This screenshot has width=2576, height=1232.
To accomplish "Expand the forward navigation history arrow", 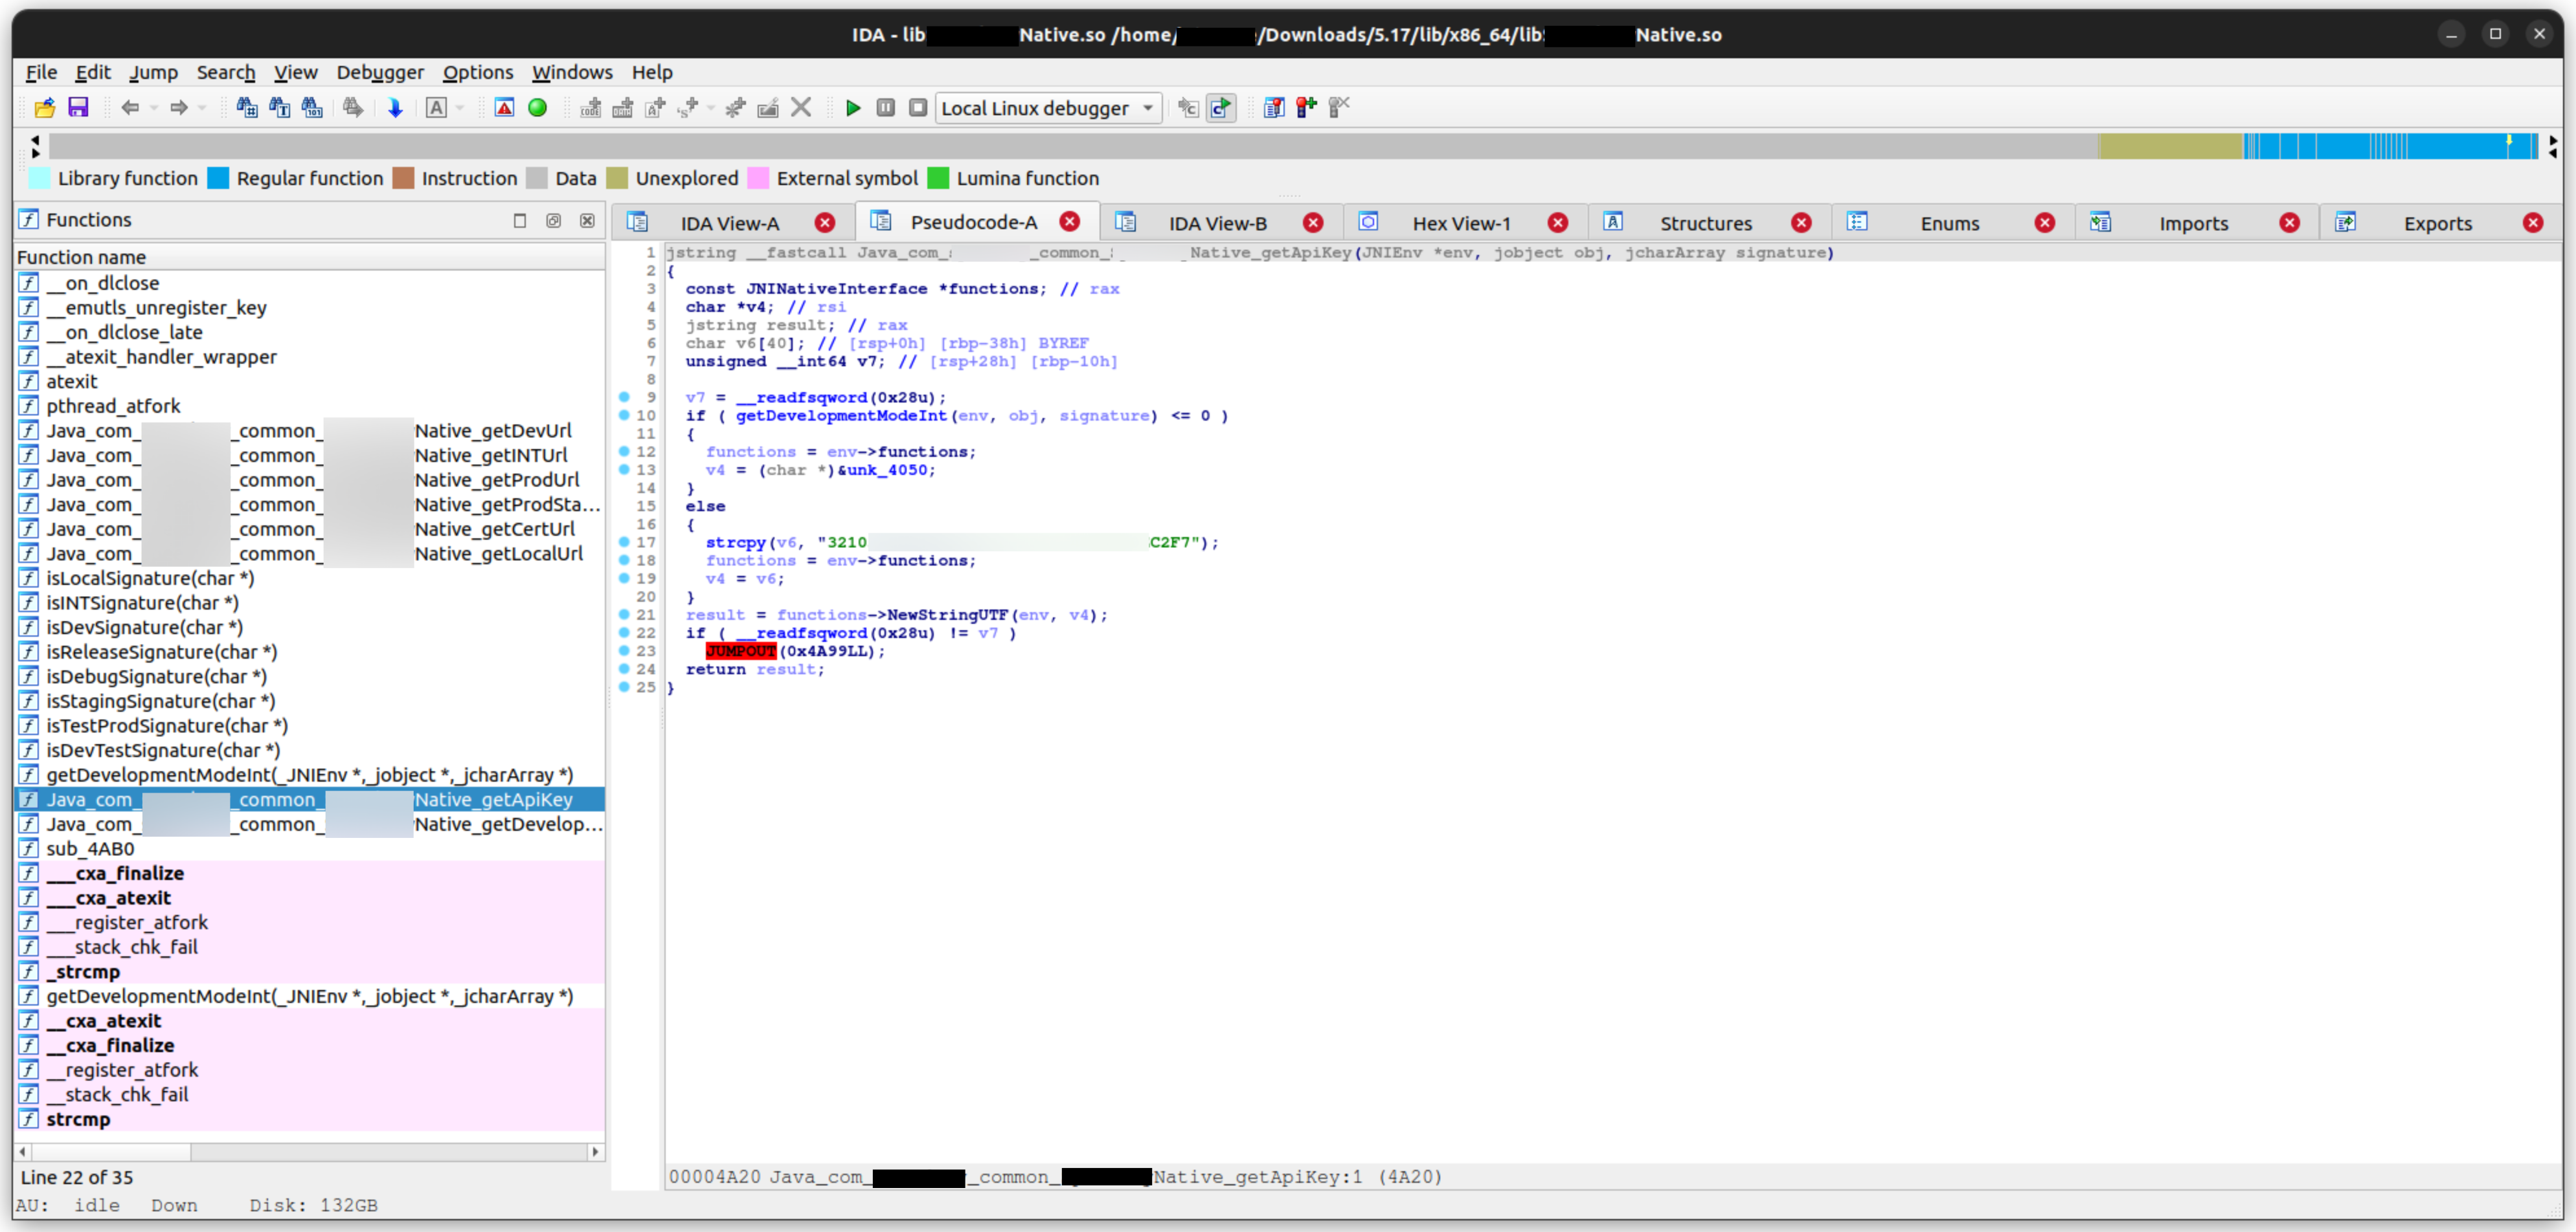I will [x=202, y=108].
